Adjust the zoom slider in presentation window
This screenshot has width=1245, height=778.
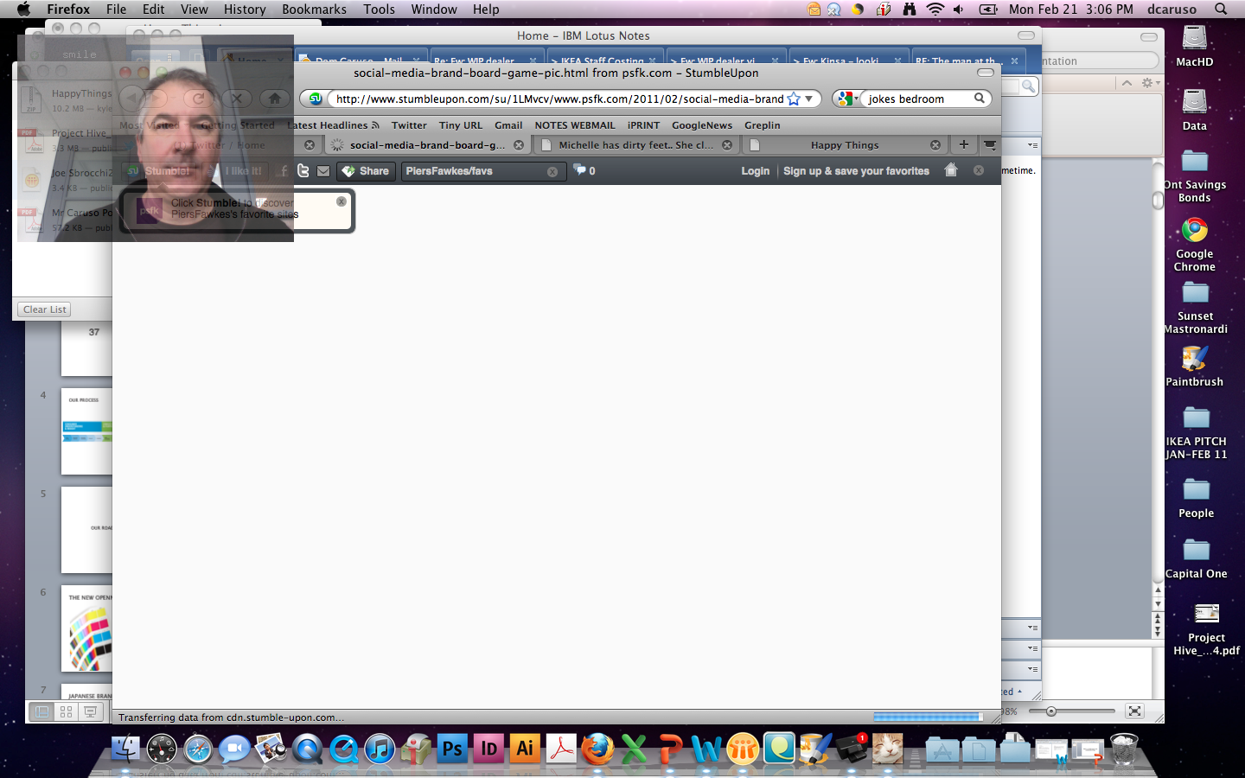point(1051,711)
